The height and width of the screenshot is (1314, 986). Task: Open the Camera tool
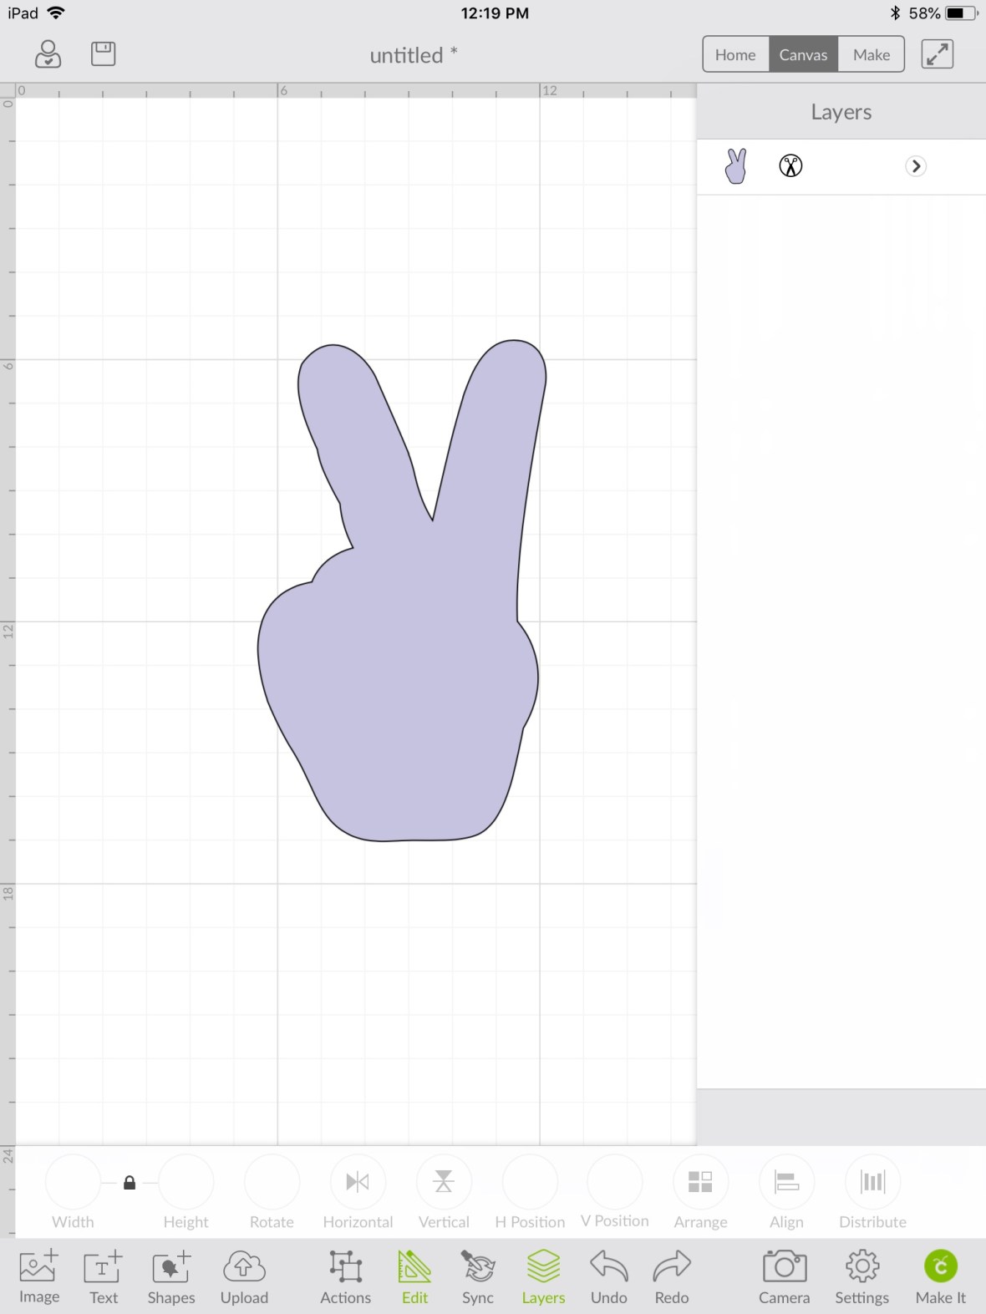coord(784,1275)
